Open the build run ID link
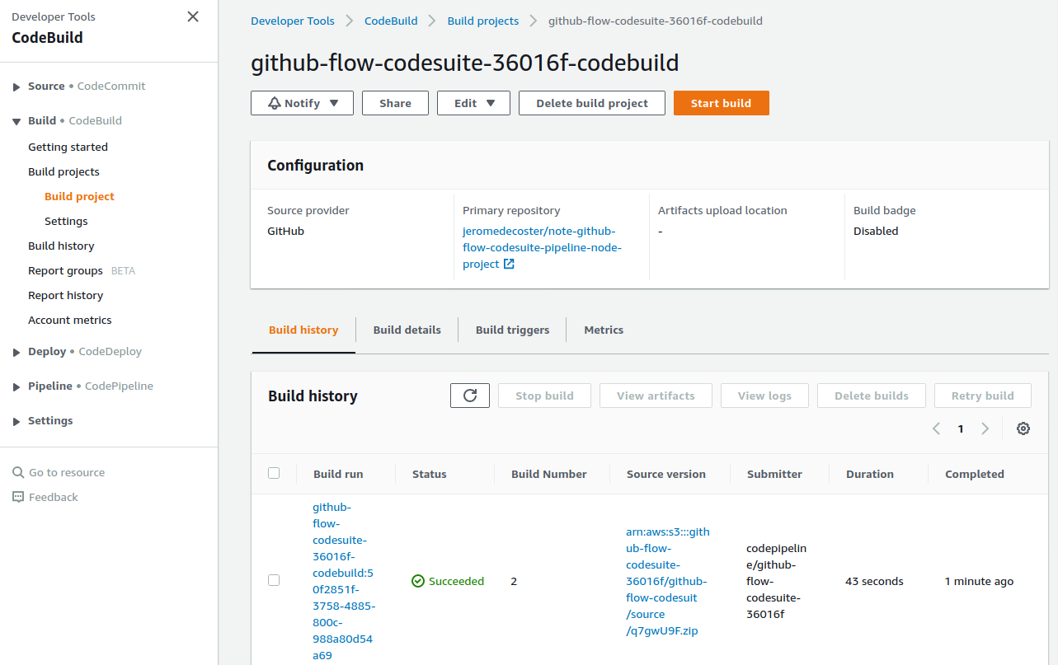The width and height of the screenshot is (1058, 665). point(344,581)
